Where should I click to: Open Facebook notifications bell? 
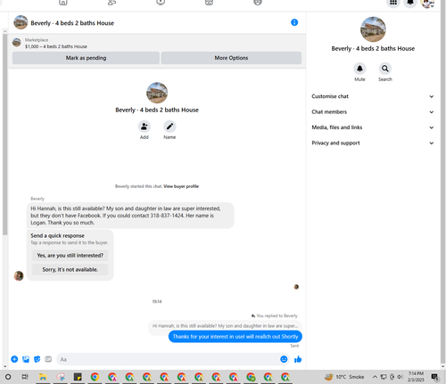coord(410,3)
